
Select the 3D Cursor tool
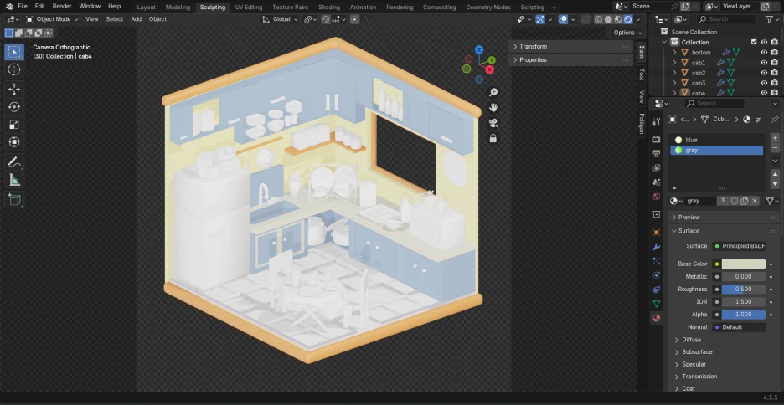14,69
